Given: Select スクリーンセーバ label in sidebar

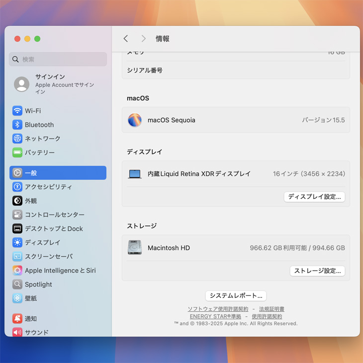Looking at the screenshot, I should click(49, 256).
